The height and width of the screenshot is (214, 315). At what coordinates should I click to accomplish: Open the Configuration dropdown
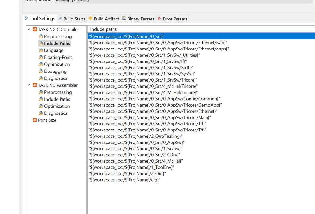coord(183,1)
